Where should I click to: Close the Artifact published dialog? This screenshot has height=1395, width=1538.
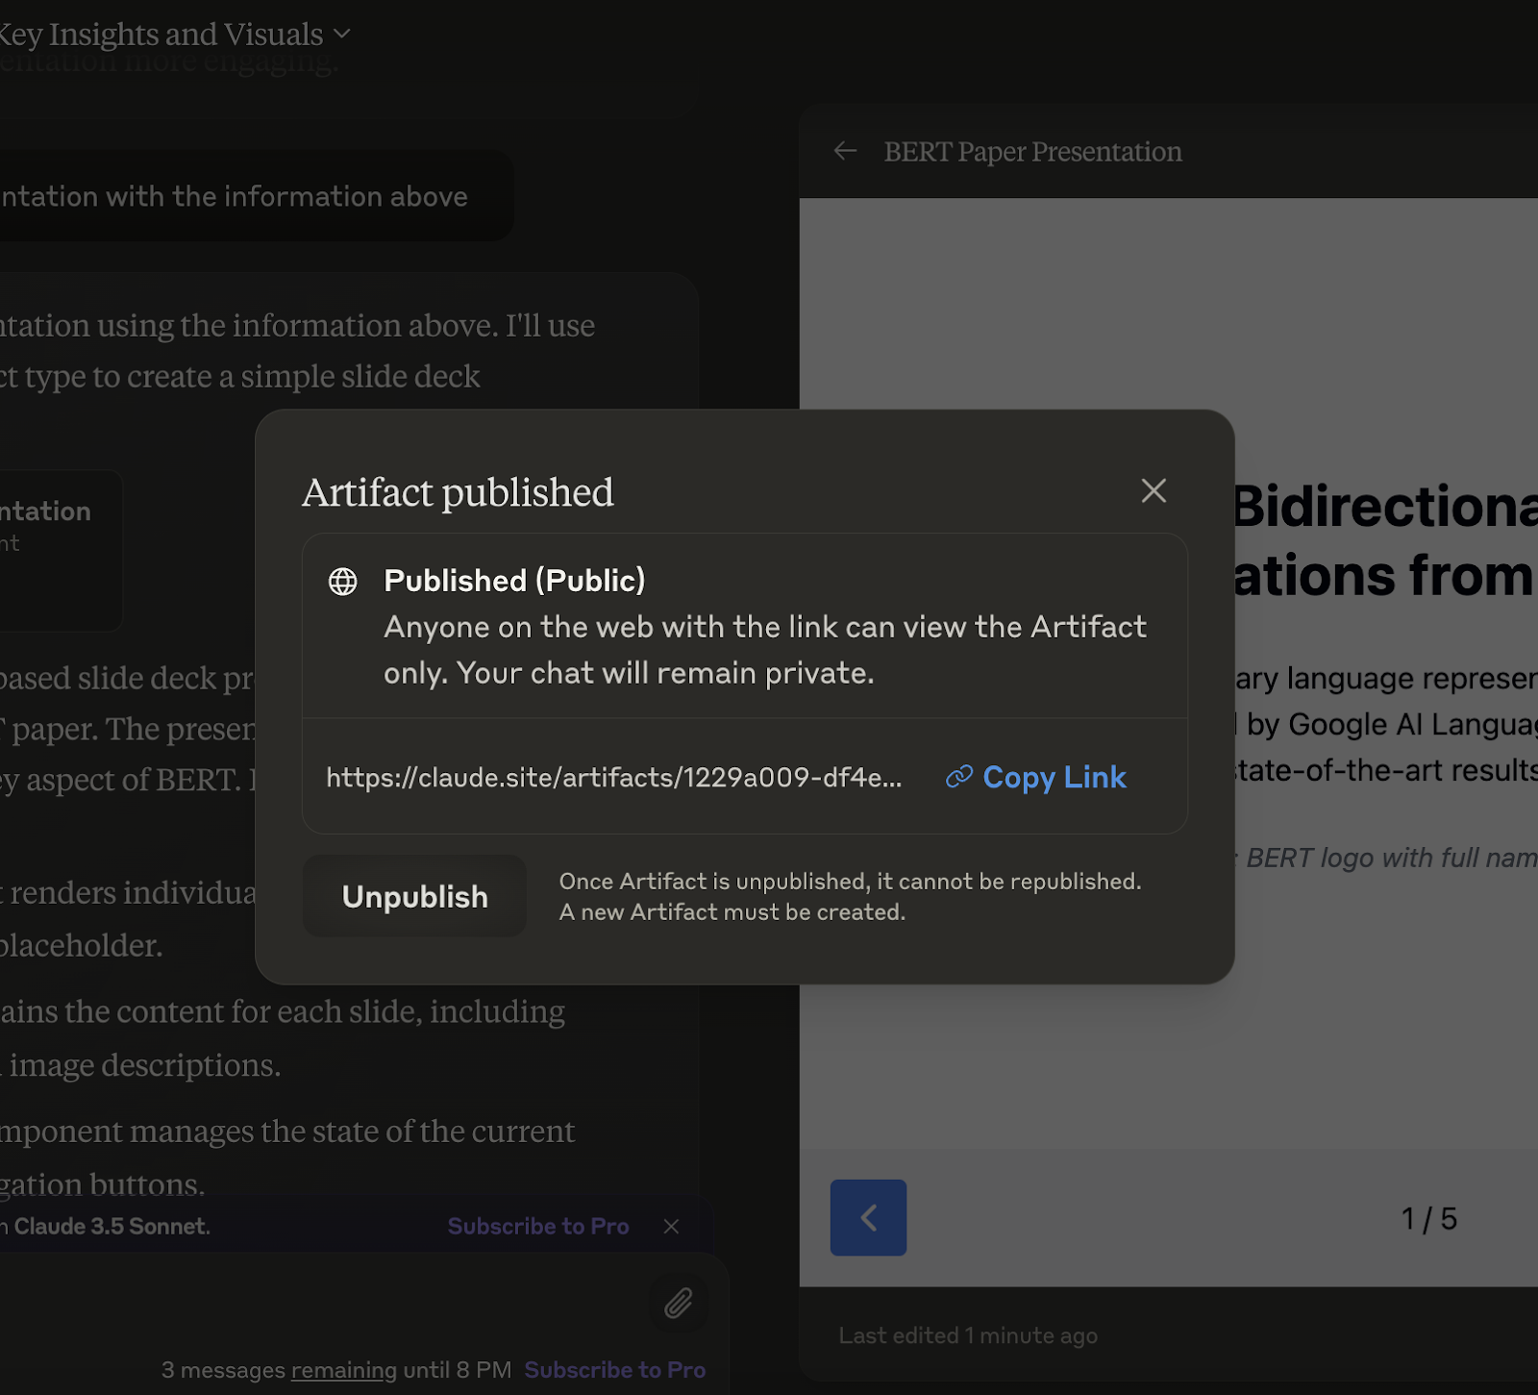(x=1153, y=490)
